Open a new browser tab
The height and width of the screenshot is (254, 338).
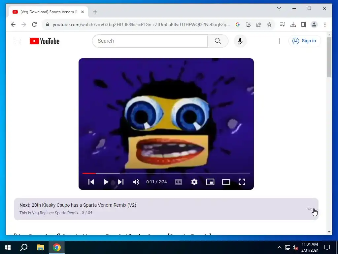95,12
